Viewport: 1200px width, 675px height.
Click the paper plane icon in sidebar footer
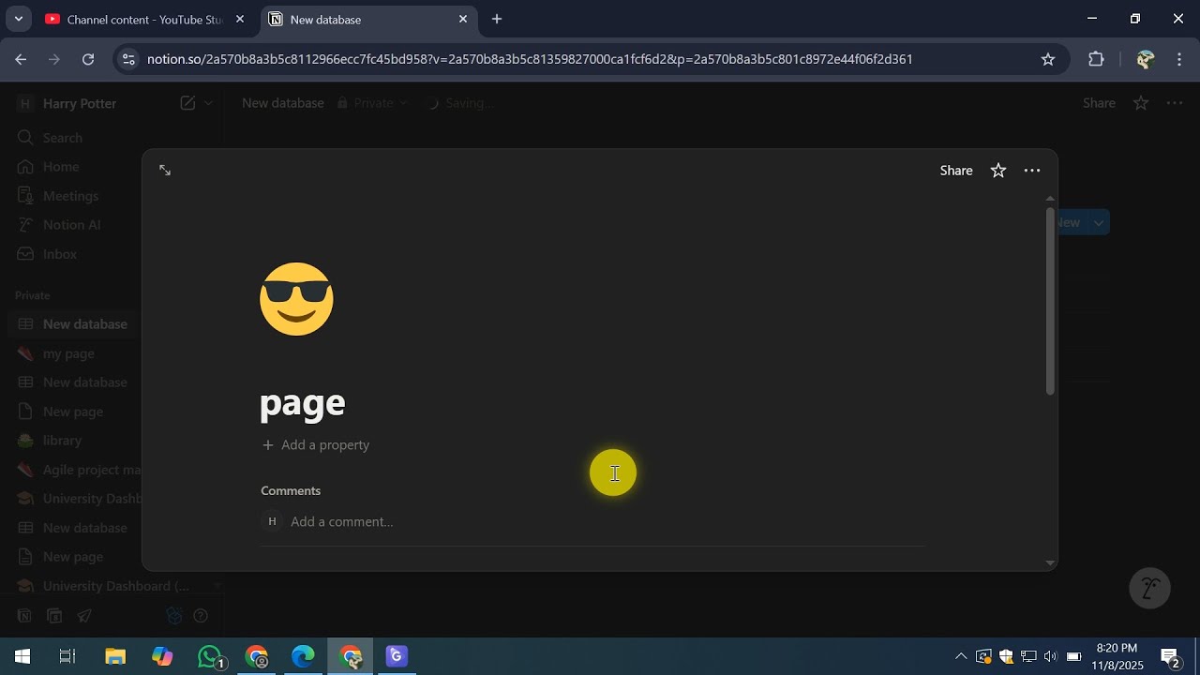pos(84,616)
